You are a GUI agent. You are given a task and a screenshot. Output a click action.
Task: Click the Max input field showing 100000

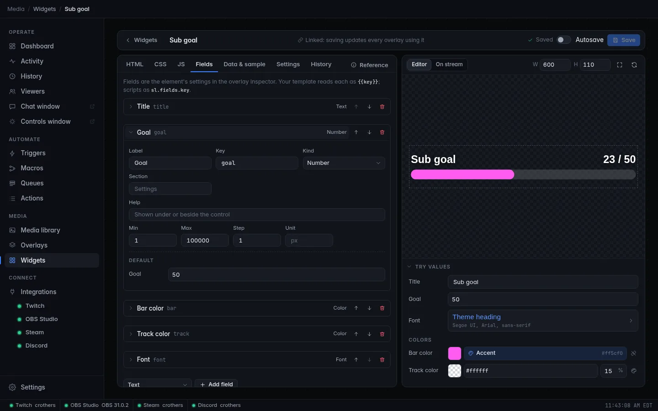coord(205,241)
